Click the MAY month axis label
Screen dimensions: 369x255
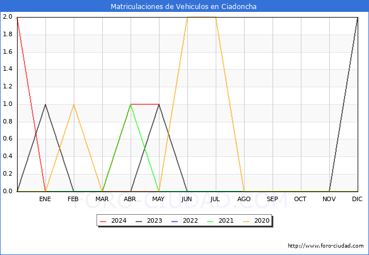(158, 199)
